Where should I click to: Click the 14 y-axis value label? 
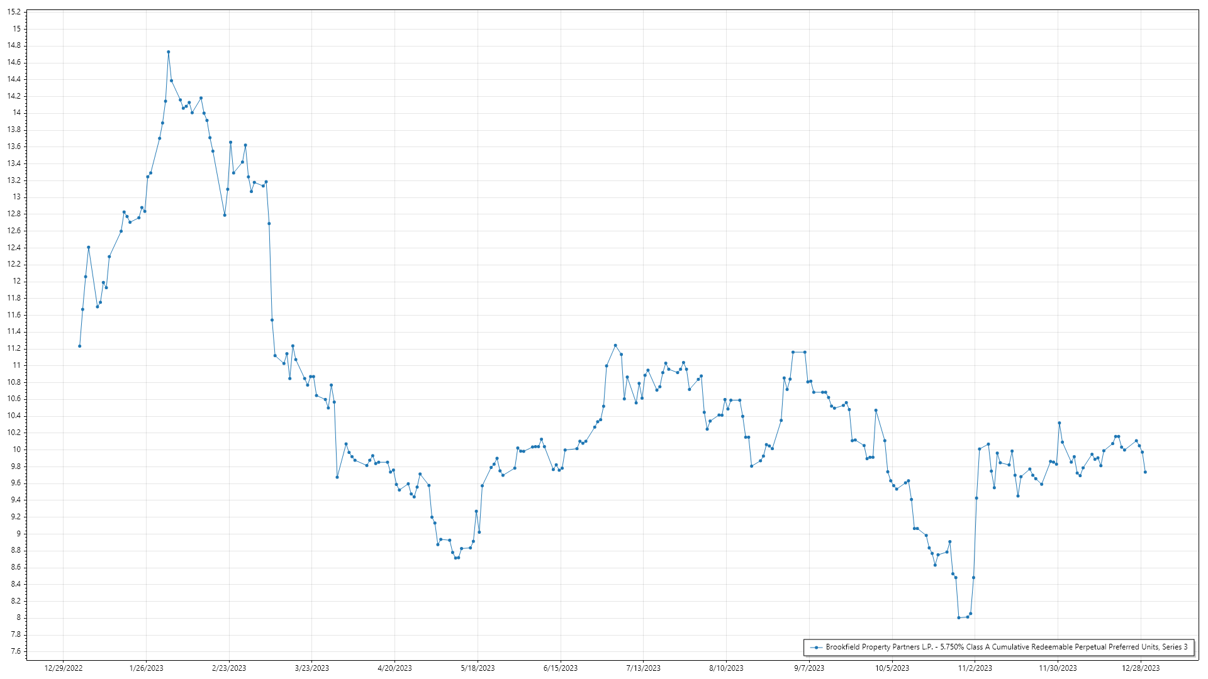tap(17, 113)
